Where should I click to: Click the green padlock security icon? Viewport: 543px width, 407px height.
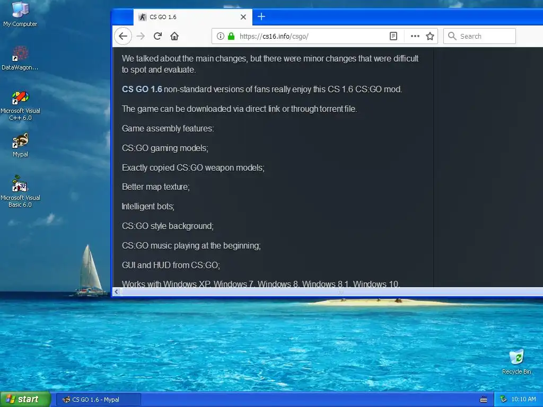(231, 36)
